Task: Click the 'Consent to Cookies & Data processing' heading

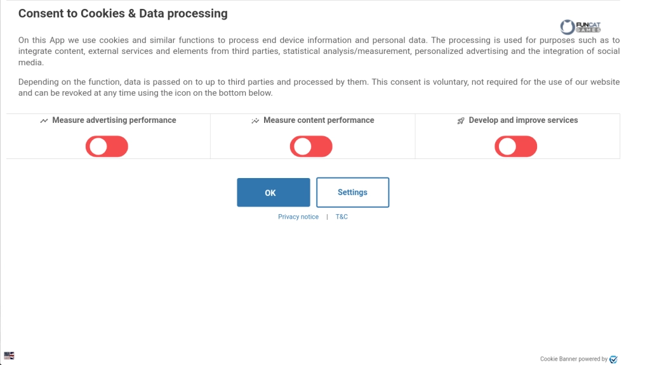Action: tap(123, 13)
